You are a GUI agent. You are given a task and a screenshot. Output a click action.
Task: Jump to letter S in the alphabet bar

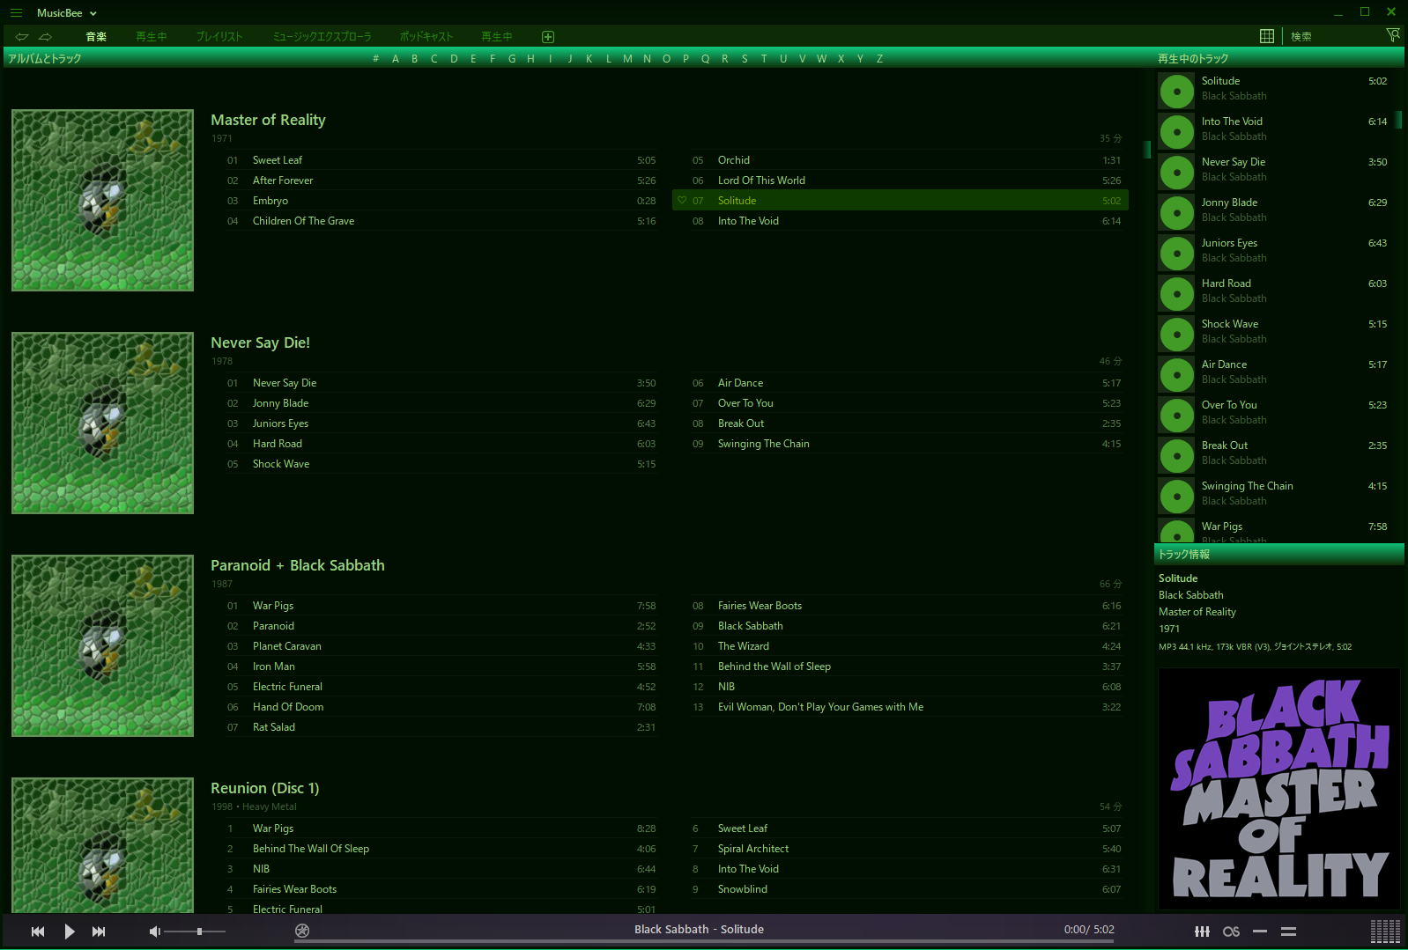(745, 59)
